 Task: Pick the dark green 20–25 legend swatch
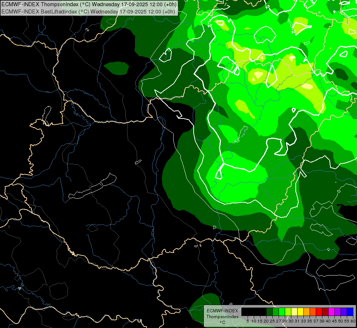click(x=269, y=312)
